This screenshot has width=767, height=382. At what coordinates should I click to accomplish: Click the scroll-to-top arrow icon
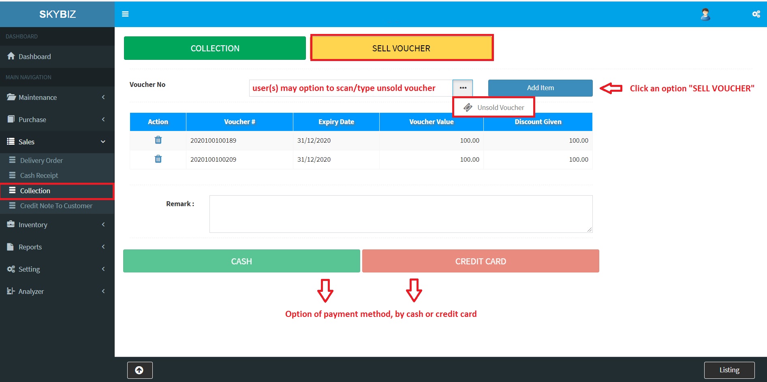139,370
